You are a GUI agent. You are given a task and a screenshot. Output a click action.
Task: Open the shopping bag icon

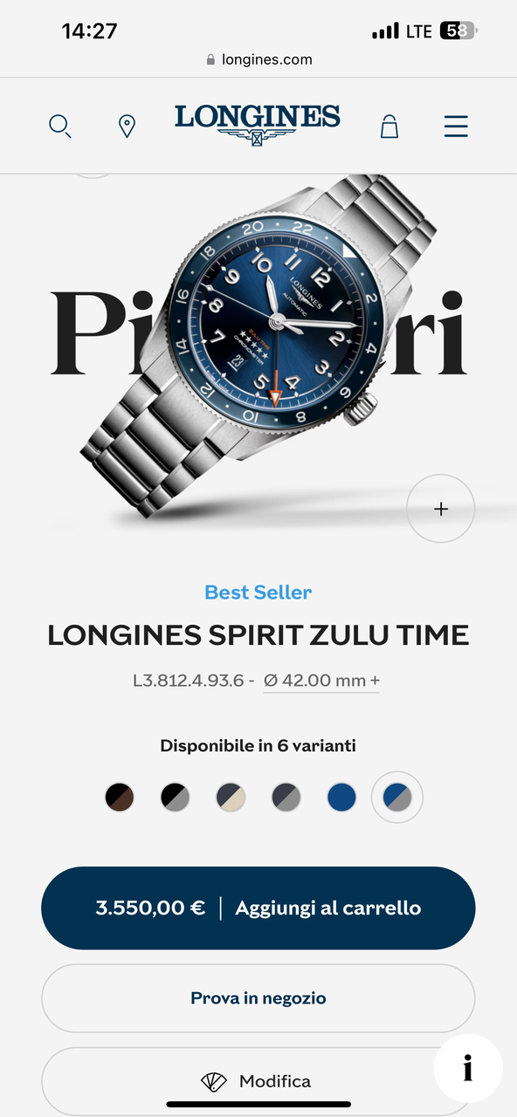pyautogui.click(x=389, y=127)
